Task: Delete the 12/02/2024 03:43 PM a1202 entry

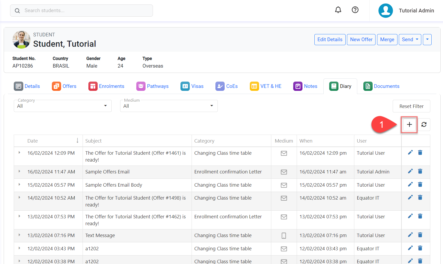Action: (x=420, y=248)
